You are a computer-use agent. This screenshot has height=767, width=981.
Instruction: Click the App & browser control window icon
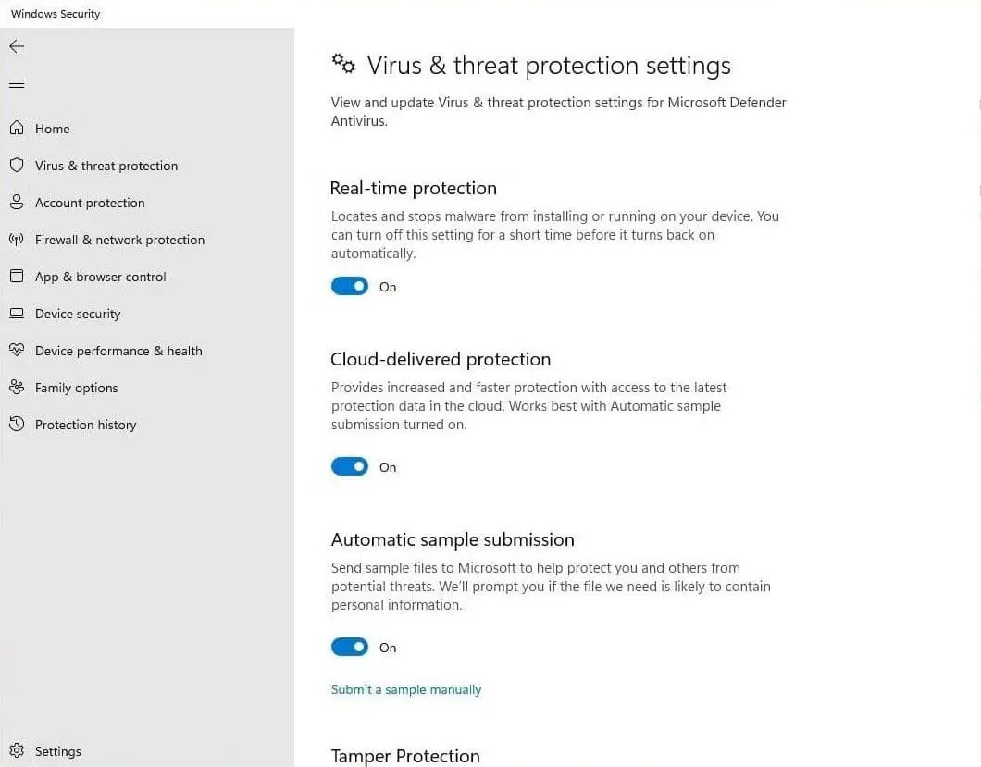(17, 277)
